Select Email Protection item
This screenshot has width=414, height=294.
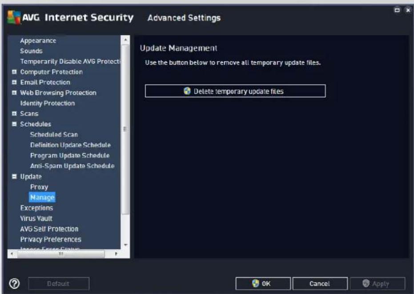45,82
